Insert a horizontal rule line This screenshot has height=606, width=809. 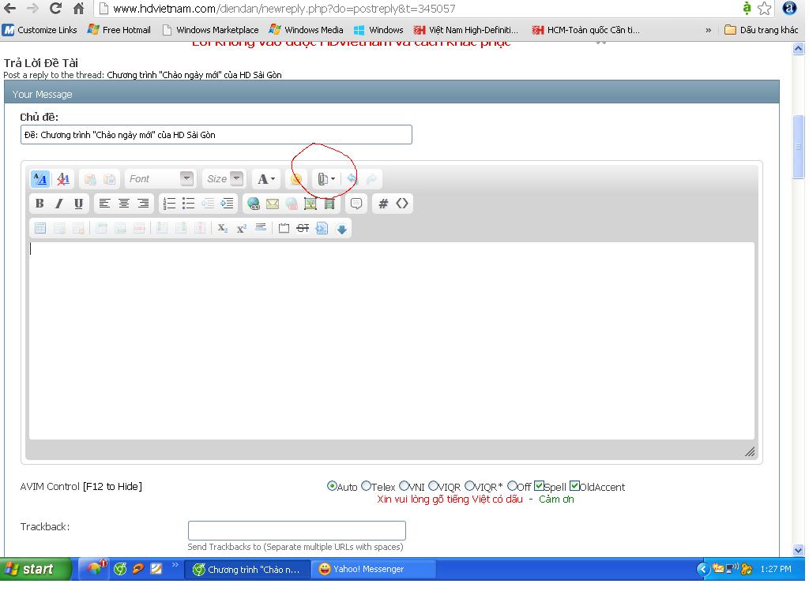point(261,227)
